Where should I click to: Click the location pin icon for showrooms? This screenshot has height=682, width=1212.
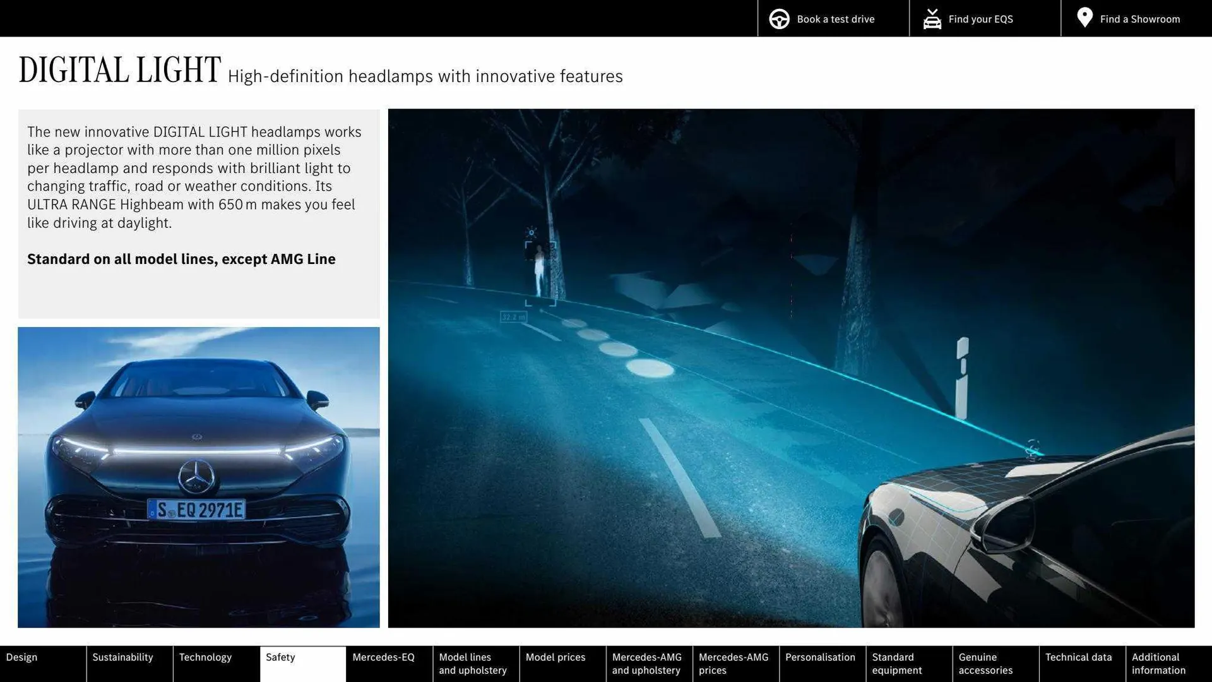pos(1084,18)
